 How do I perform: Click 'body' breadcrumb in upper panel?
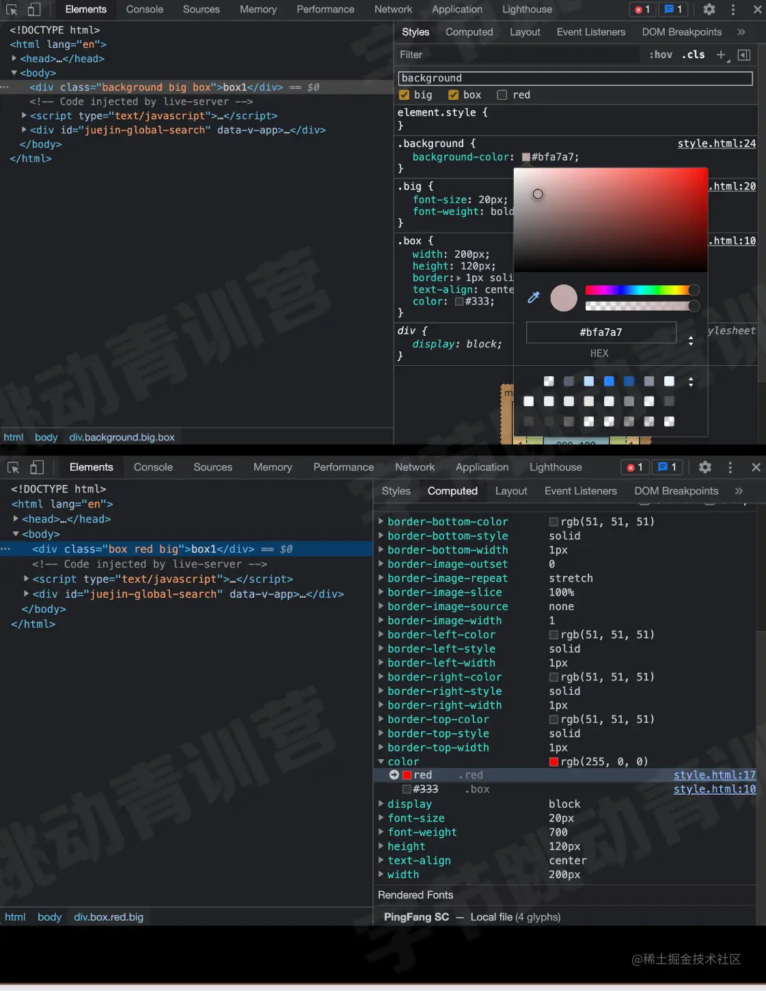(46, 438)
